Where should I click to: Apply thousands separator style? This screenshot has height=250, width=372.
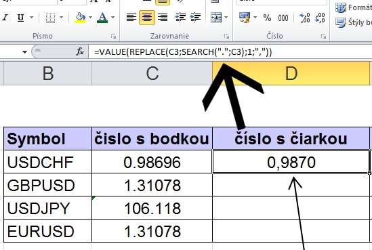point(283,18)
